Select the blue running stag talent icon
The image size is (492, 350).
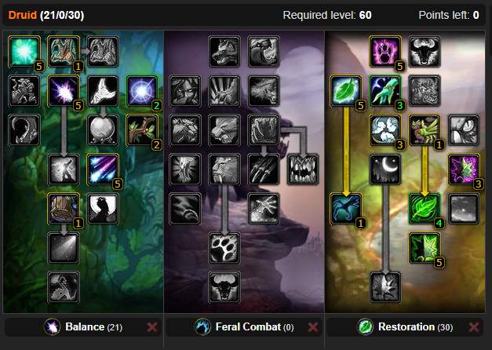tap(346, 209)
